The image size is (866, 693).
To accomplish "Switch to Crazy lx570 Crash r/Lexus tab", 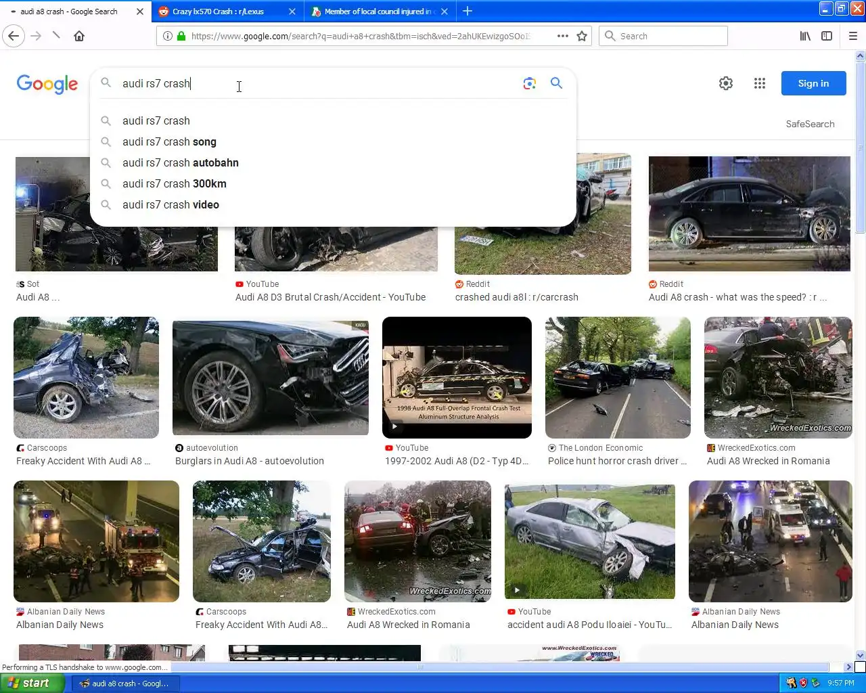I will click(218, 12).
